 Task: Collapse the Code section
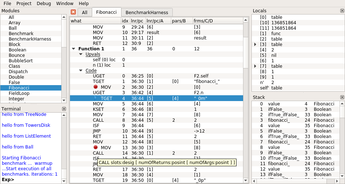(81, 71)
